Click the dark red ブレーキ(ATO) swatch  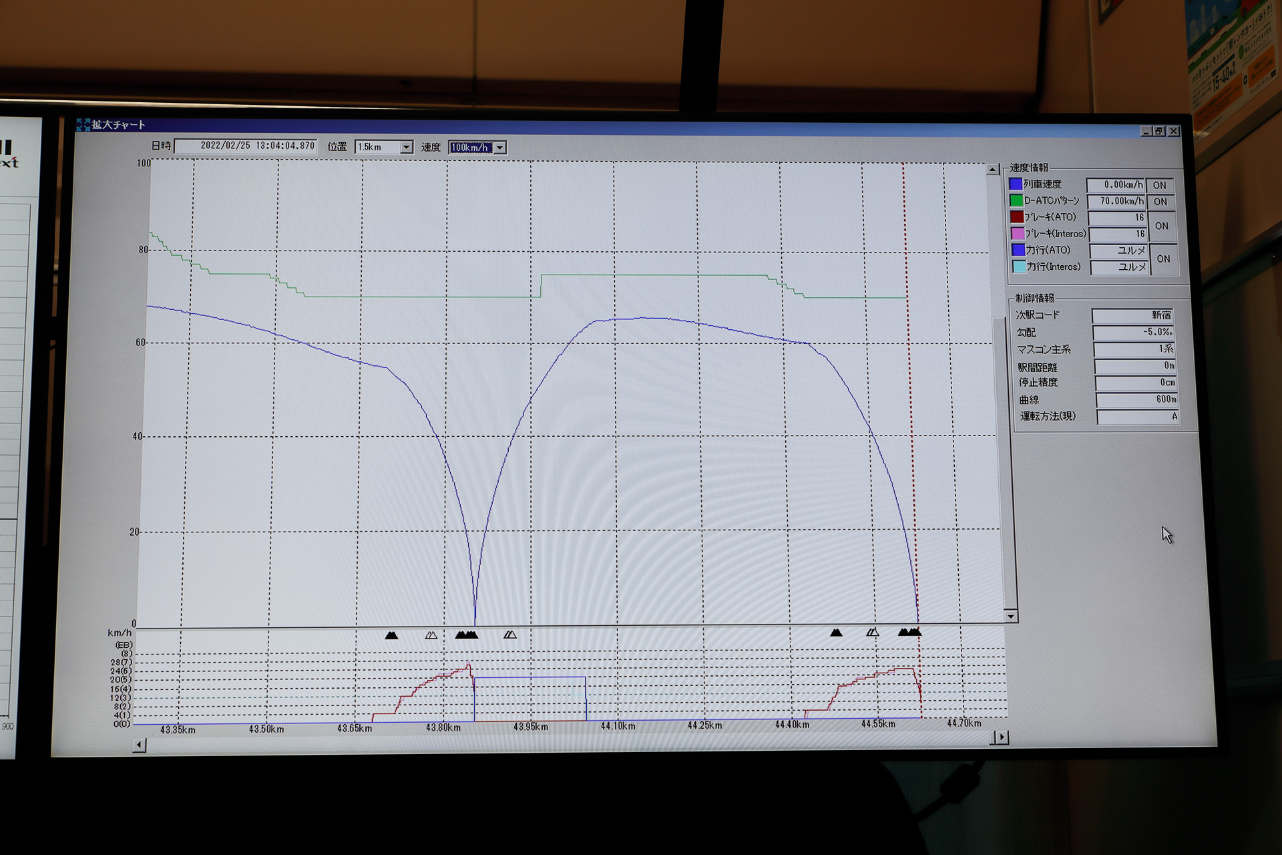1017,216
